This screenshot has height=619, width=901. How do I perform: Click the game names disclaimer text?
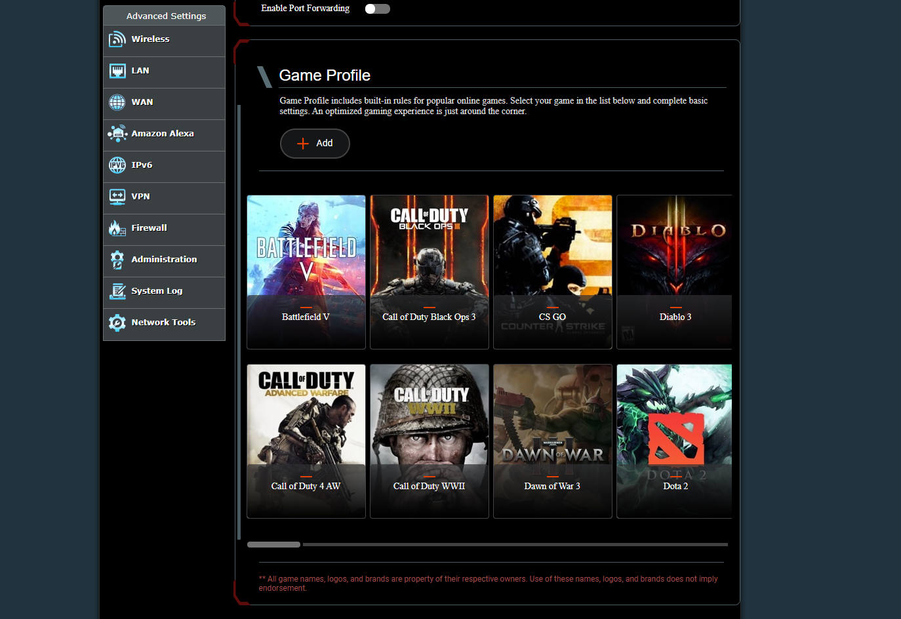pyautogui.click(x=489, y=584)
